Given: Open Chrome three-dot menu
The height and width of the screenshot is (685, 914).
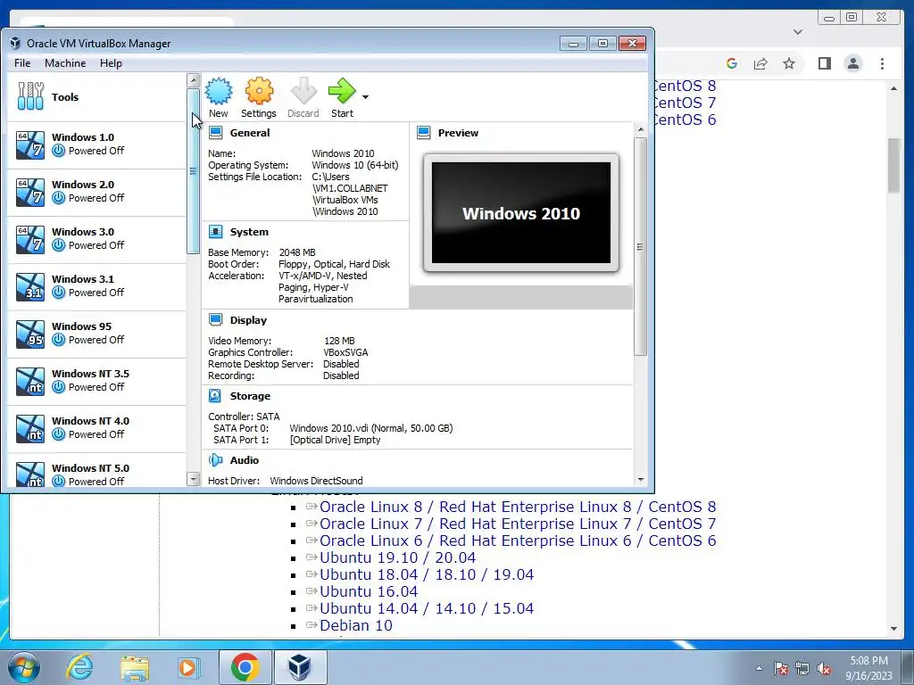Looking at the screenshot, I should pyautogui.click(x=882, y=63).
